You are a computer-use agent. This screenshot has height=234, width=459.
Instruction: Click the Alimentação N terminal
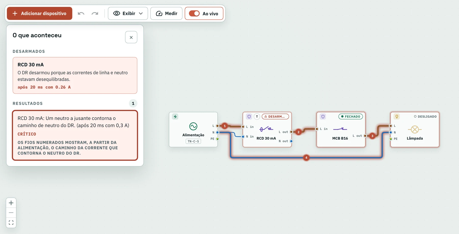click(x=218, y=132)
